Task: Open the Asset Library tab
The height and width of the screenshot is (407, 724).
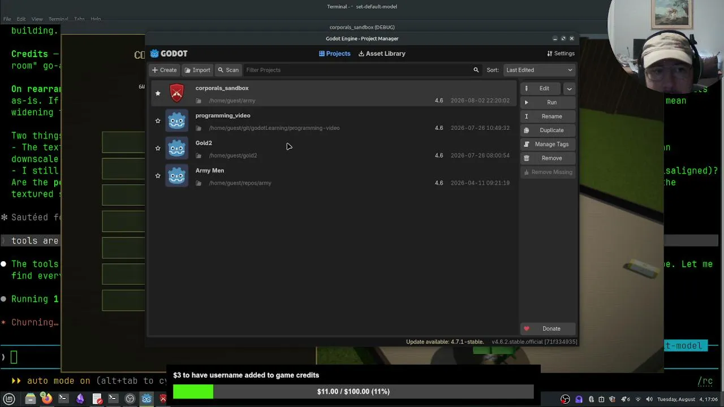Action: (x=382, y=54)
